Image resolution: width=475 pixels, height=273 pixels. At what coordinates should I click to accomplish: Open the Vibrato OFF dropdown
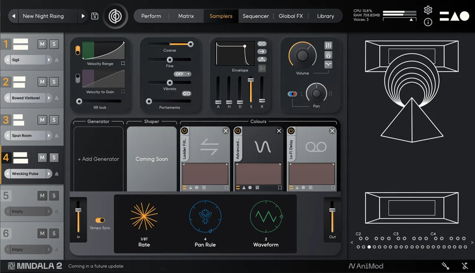click(182, 74)
